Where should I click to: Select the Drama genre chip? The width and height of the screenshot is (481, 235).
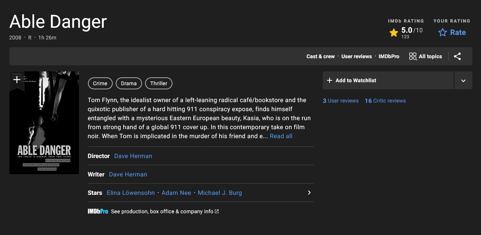129,83
